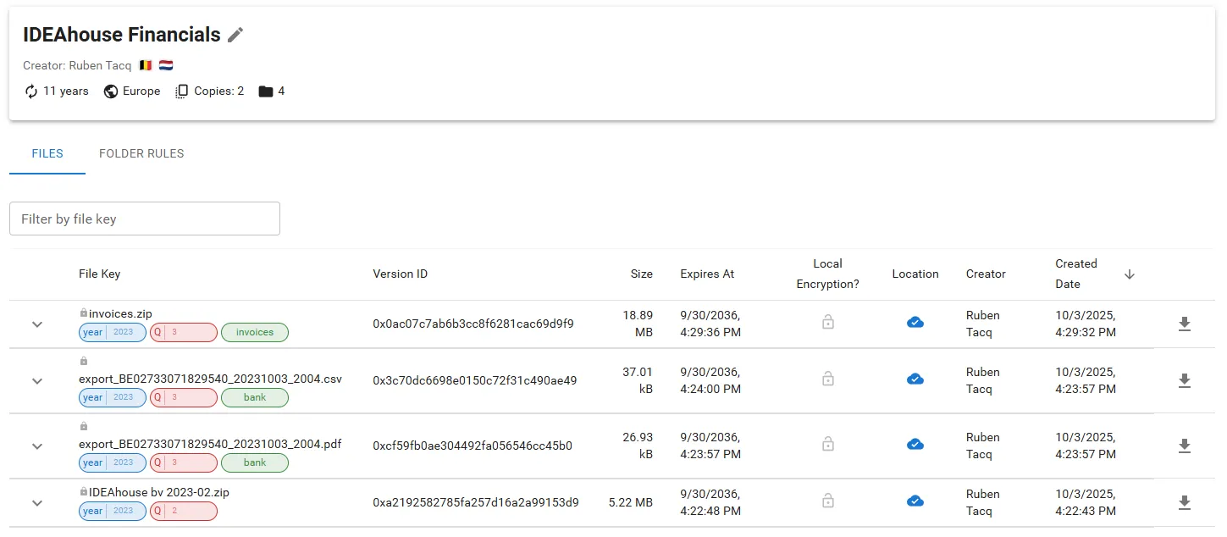Viewport: 1227px width, 537px height.
Task: Click the pencil edit icon beside IDEAhouse Financials
Action: coord(235,35)
